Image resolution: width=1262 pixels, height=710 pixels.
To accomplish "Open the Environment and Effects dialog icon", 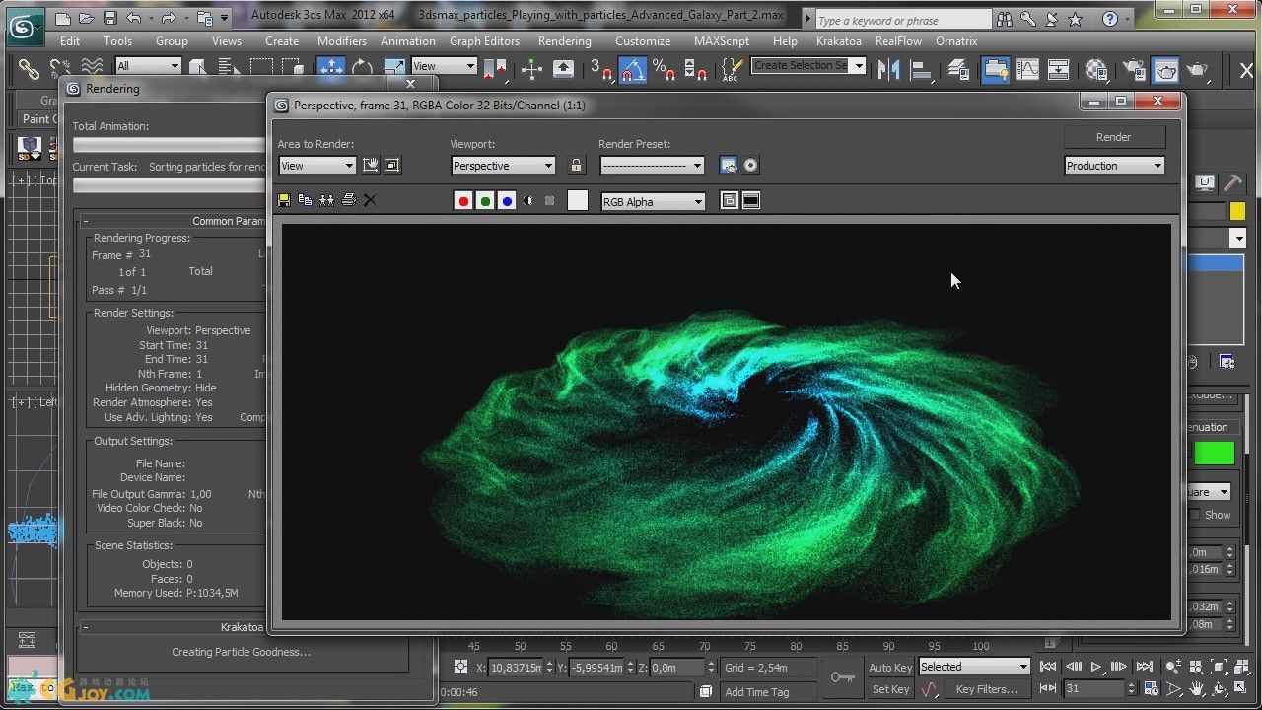I will [x=750, y=165].
